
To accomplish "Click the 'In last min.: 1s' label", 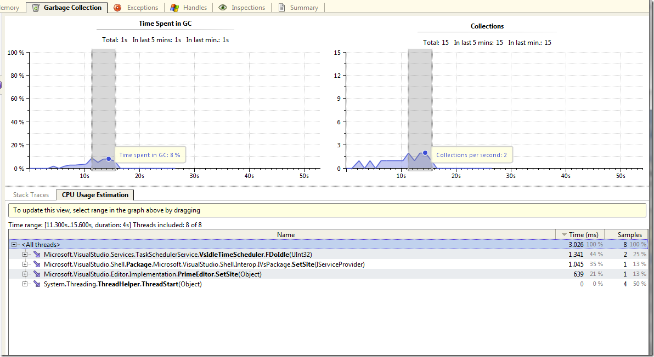I will 207,40.
